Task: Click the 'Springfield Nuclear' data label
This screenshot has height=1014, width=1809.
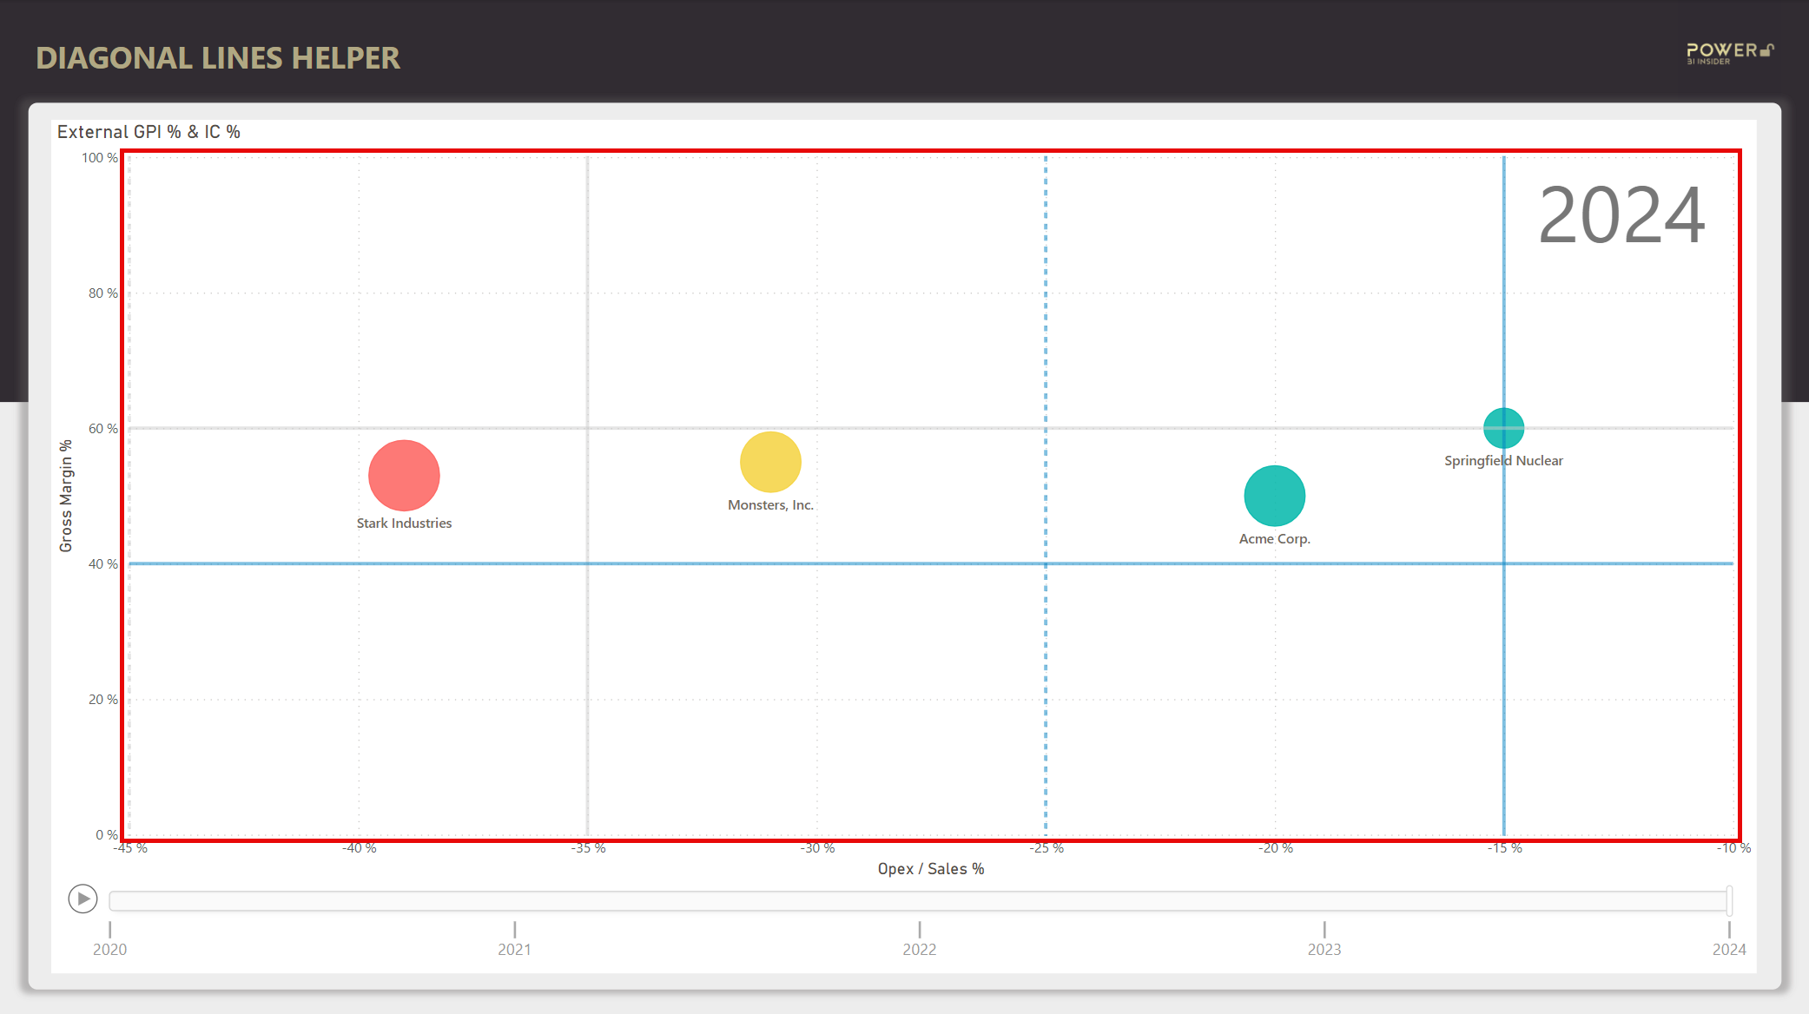Action: [x=1503, y=461]
